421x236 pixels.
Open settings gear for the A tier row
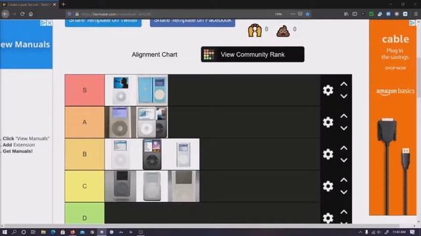click(x=328, y=122)
